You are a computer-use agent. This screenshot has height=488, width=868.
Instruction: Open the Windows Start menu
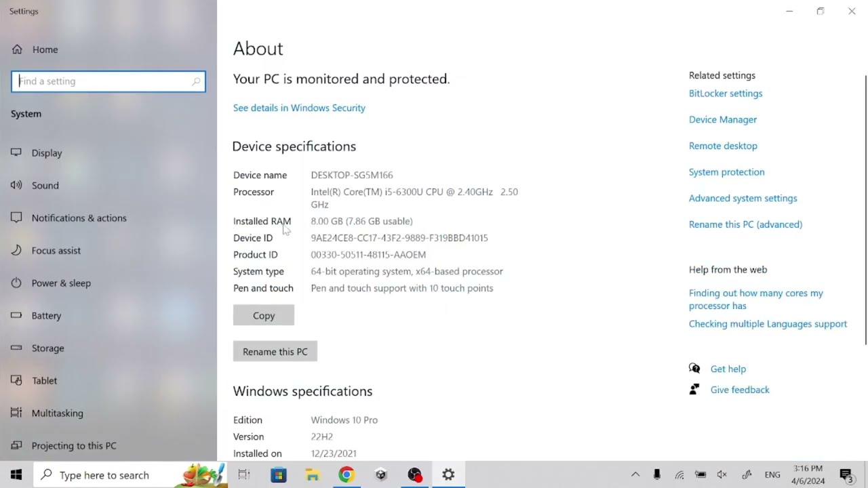[16, 475]
